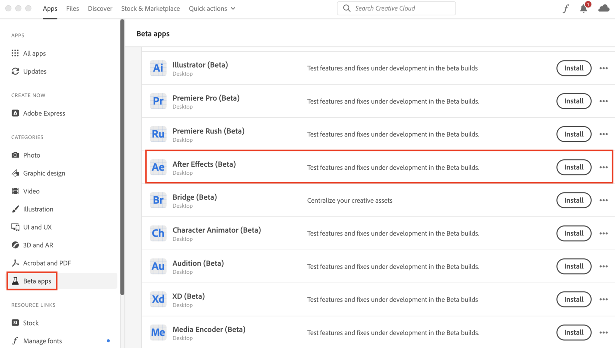The image size is (615, 348).
Task: Open more options for Bridge (Beta)
Action: point(603,200)
